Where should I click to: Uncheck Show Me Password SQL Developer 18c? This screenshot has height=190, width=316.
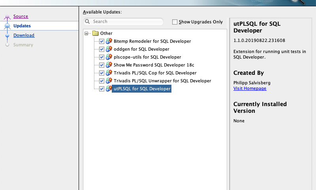tap(102, 65)
